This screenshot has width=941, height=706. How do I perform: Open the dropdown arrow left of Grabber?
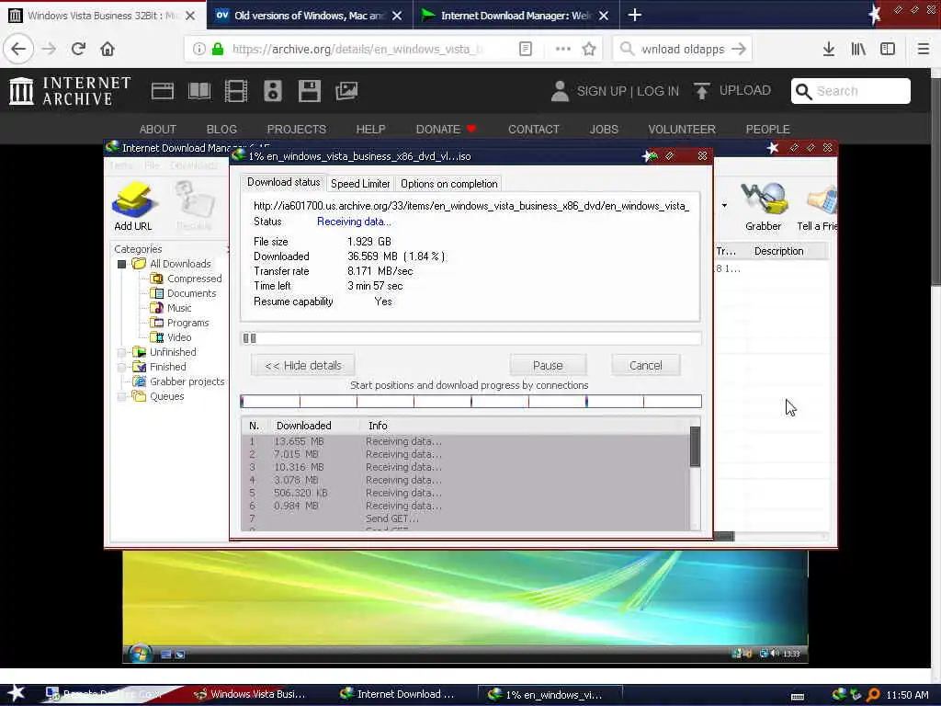(724, 205)
